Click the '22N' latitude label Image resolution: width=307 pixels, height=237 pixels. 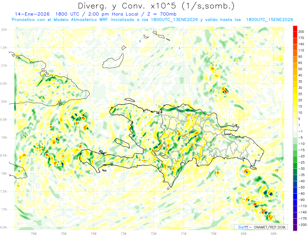point(4,30)
